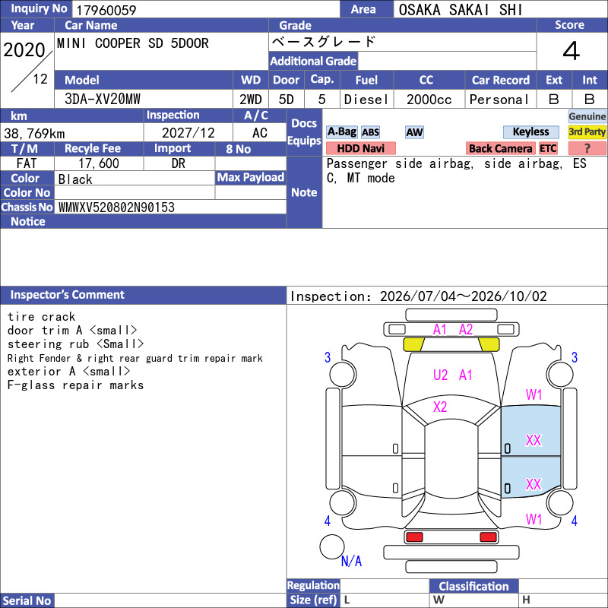Click the Inquiry No value 17960059
608x608 pixels.
(x=106, y=10)
